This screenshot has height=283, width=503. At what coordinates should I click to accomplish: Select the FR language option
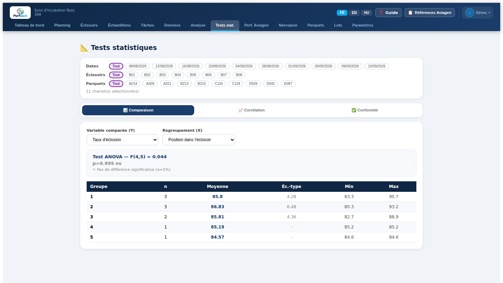(342, 13)
